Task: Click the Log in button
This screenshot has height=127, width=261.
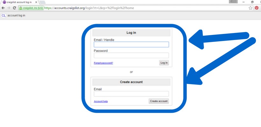Action: 164,63
